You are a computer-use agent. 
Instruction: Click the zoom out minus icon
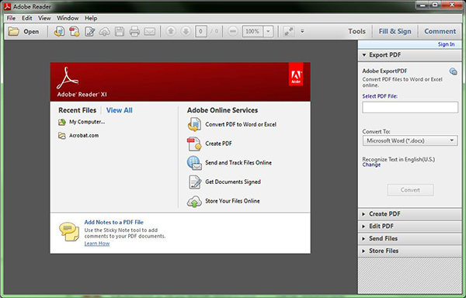tap(233, 31)
